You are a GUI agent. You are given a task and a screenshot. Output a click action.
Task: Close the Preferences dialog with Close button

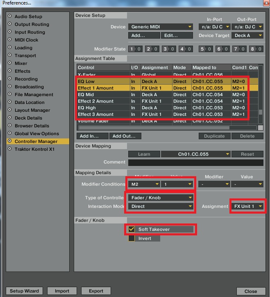pos(251,291)
